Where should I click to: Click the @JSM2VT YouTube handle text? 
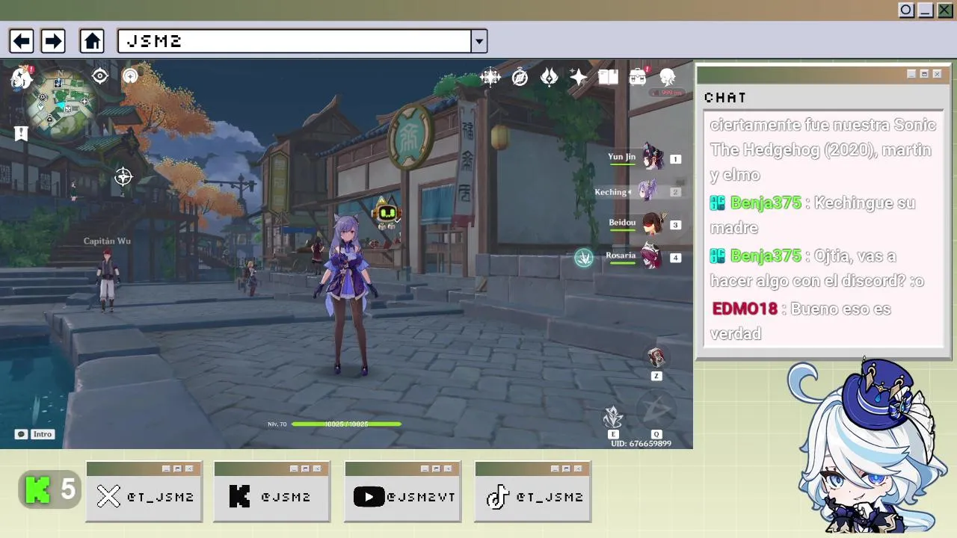[x=421, y=497]
